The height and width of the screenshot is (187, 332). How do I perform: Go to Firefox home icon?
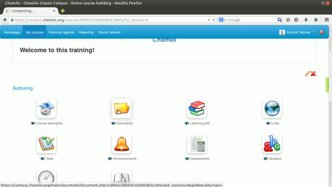(x=316, y=20)
